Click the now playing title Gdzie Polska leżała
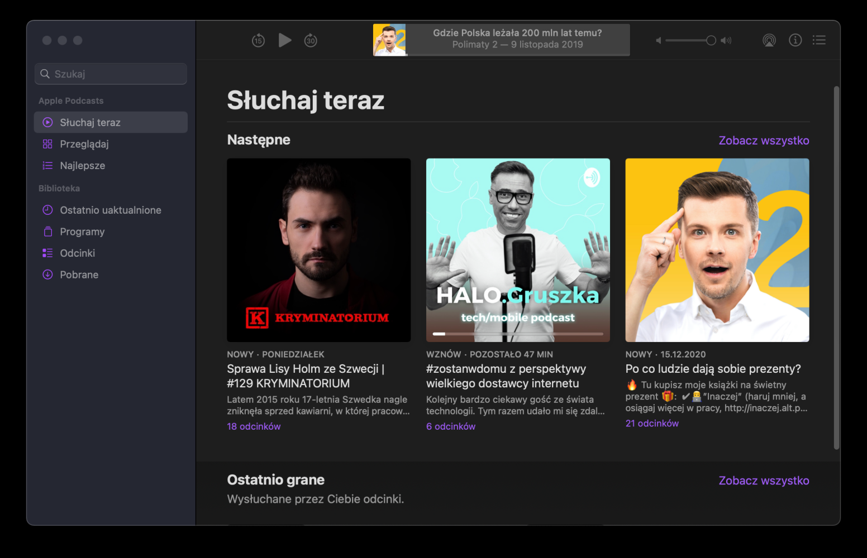 (517, 33)
